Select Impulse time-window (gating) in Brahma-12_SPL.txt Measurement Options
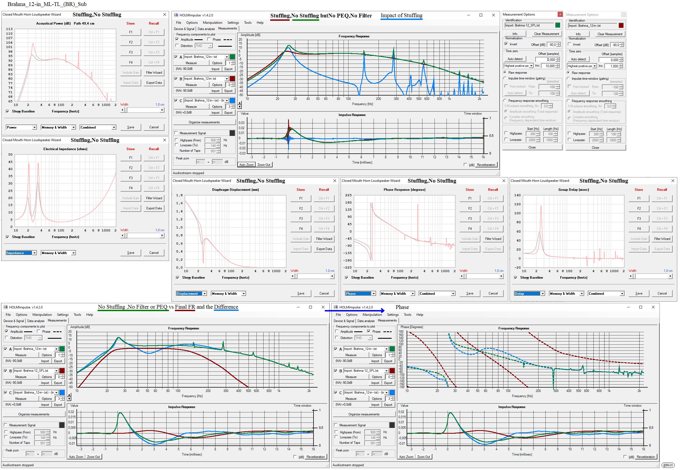This screenshot has width=680, height=470. (x=505, y=78)
